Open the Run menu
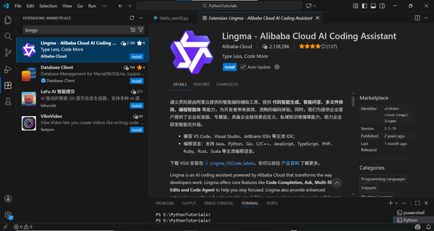 click(x=92, y=6)
